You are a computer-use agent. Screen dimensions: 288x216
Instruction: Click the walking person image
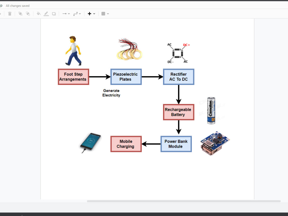pos(73,51)
